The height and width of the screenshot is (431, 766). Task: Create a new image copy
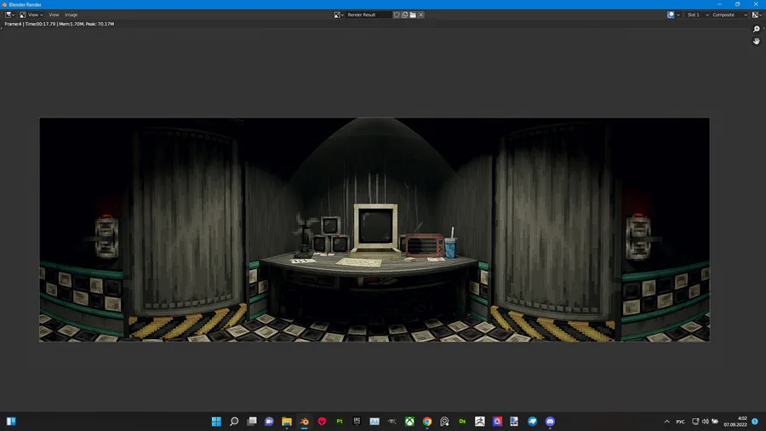point(405,14)
